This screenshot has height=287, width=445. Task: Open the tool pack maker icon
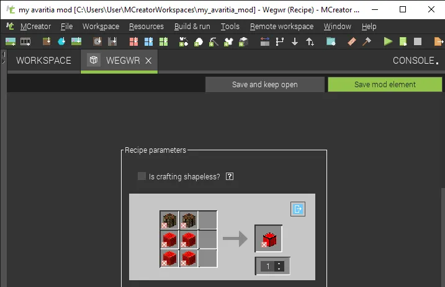coord(184,42)
